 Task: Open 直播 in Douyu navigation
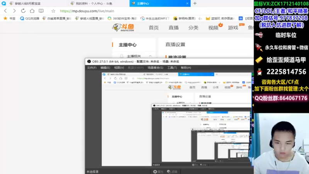173,27
